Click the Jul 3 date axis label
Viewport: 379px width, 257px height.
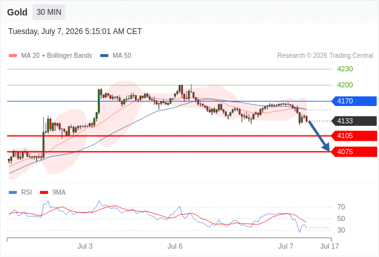(85, 246)
